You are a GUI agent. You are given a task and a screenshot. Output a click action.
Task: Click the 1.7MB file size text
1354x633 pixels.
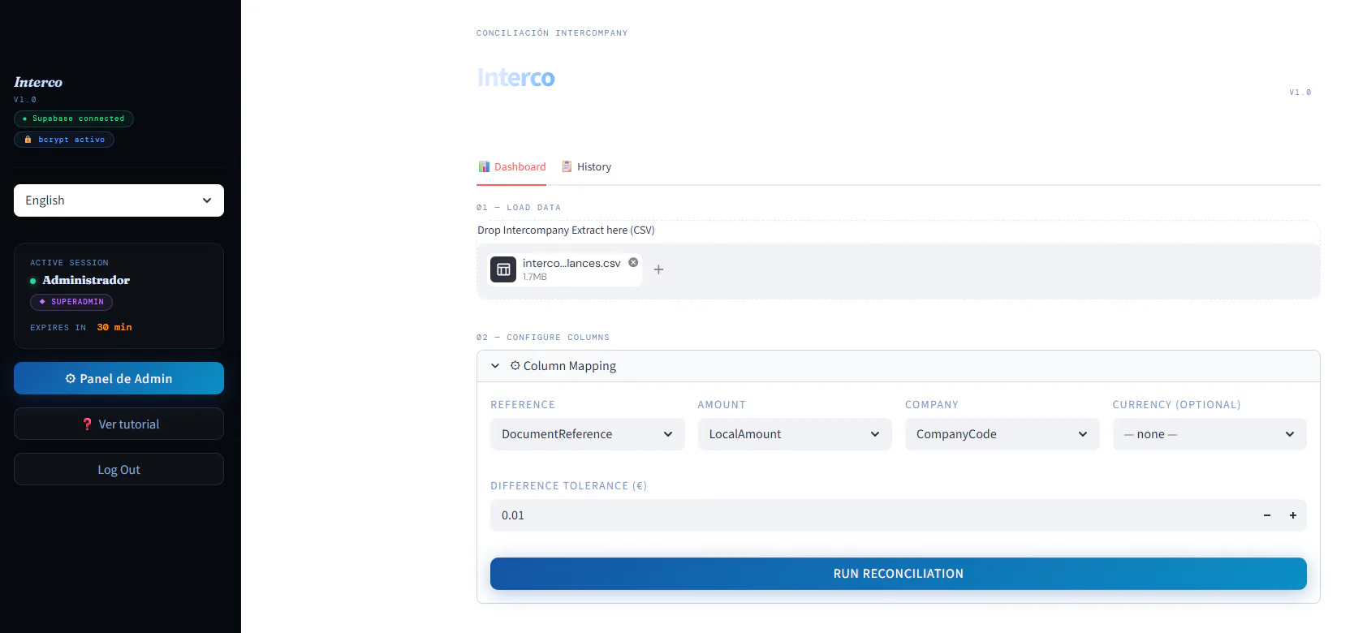[x=535, y=277]
